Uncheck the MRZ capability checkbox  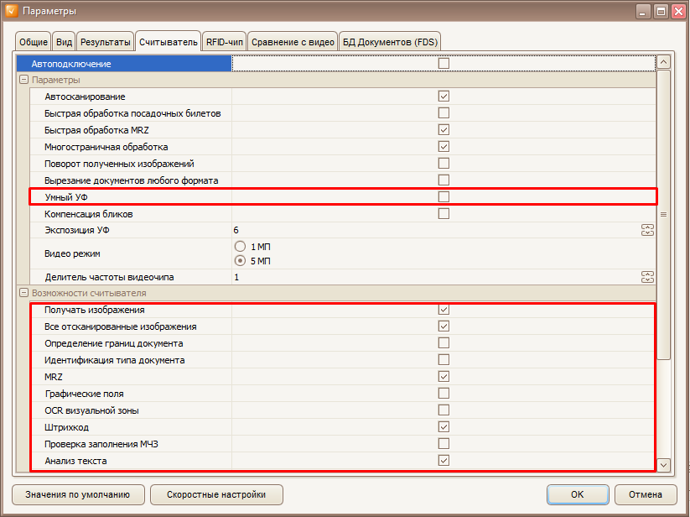pyautogui.click(x=444, y=377)
